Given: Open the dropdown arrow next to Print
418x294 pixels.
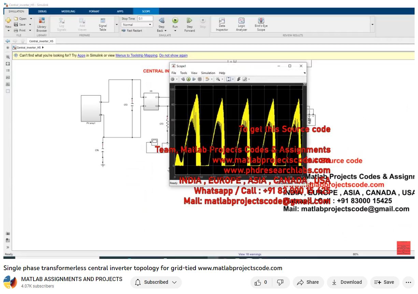Looking at the screenshot, I should 30,30.
